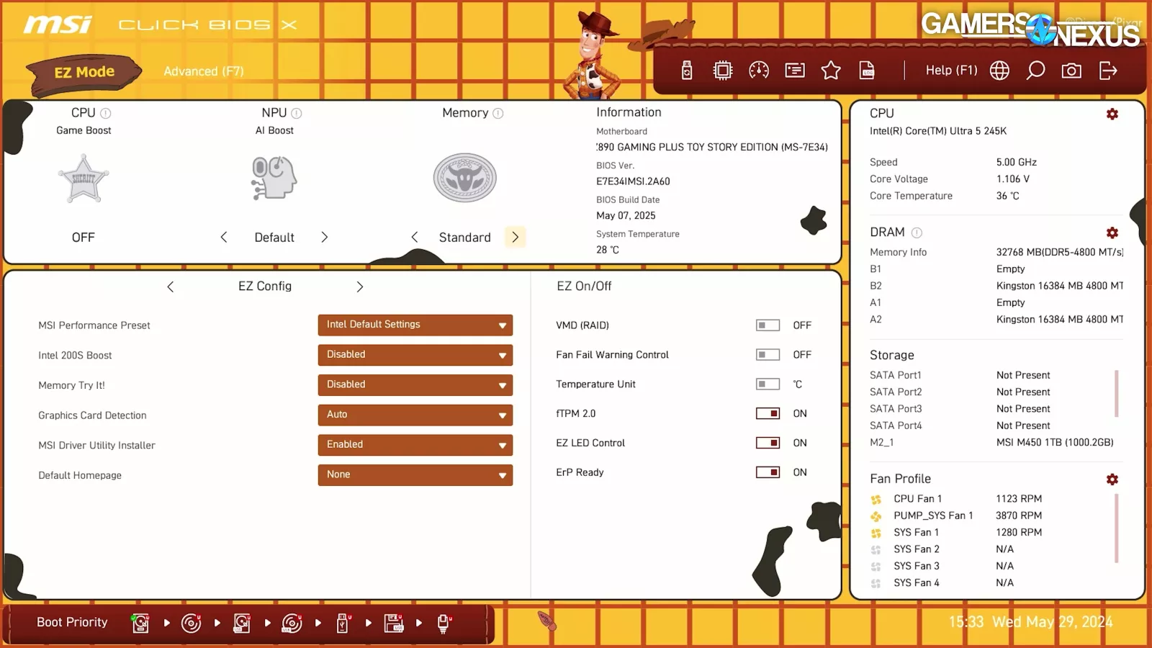The width and height of the screenshot is (1152, 648).
Task: Turn off ErP Ready toggle
Action: click(768, 472)
